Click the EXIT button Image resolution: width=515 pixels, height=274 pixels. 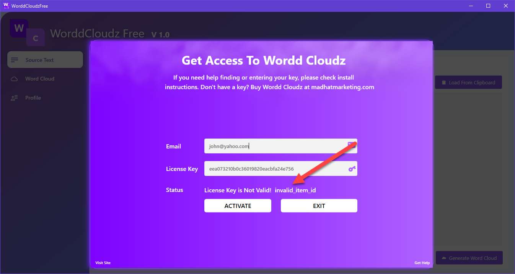(319, 206)
